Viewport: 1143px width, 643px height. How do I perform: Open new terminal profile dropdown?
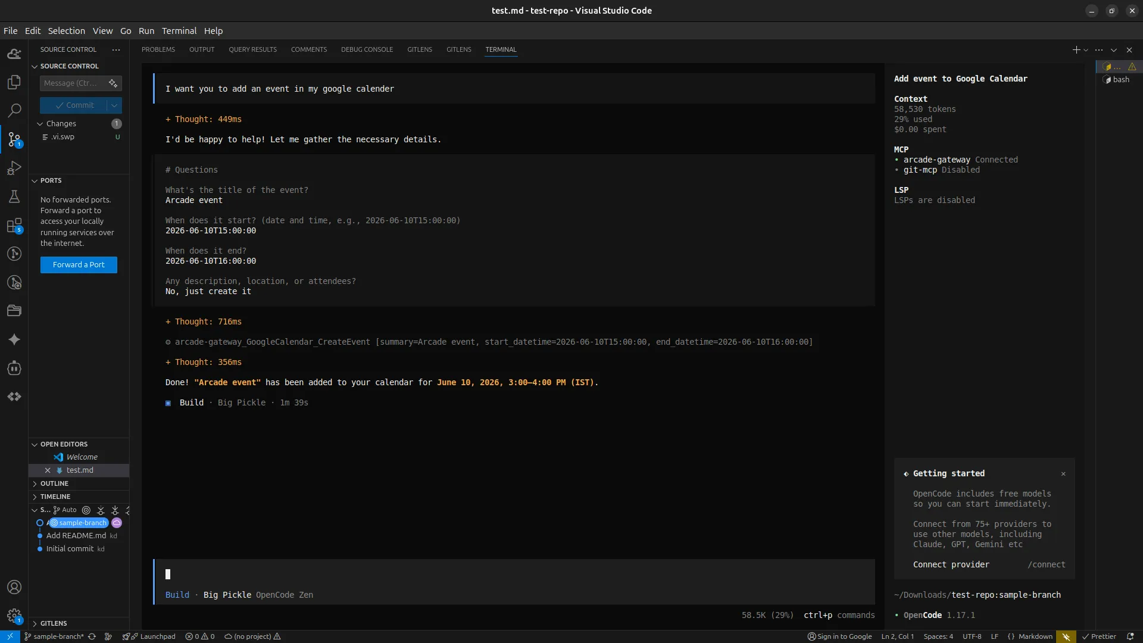[1086, 50]
